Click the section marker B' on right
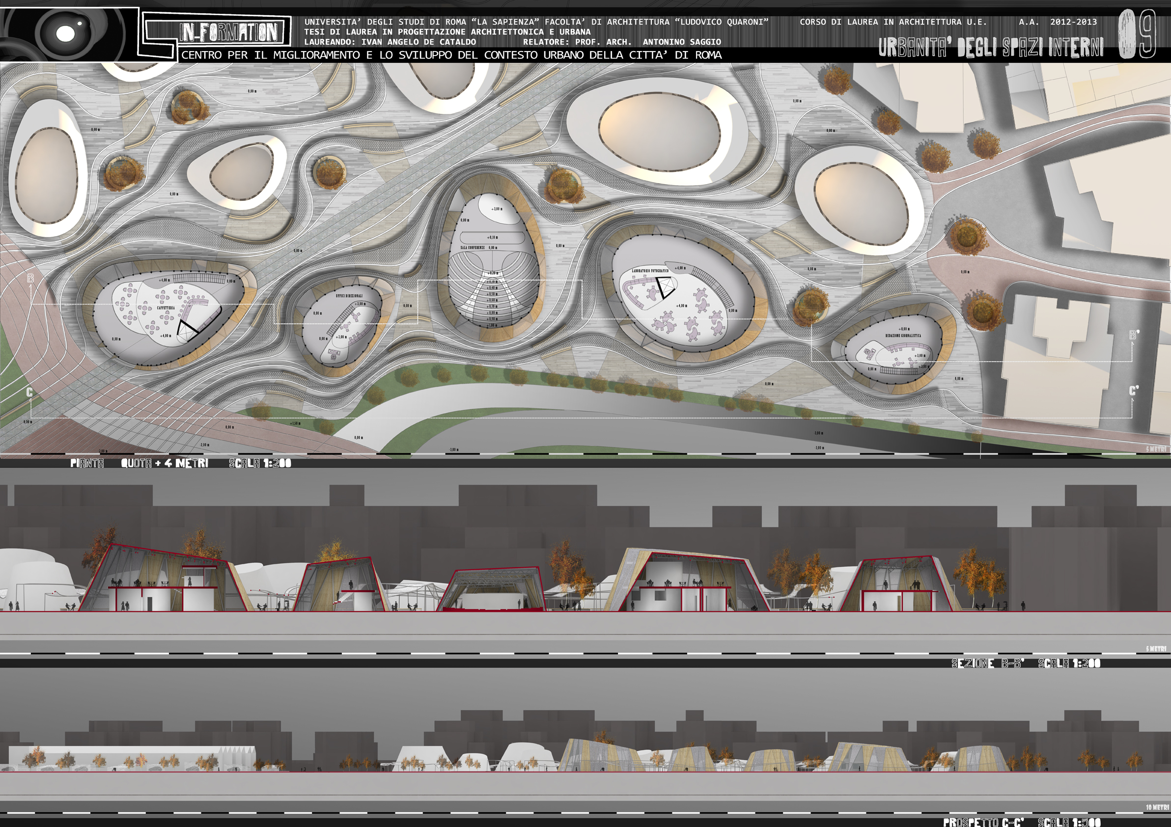1171x827 pixels. 1134,335
